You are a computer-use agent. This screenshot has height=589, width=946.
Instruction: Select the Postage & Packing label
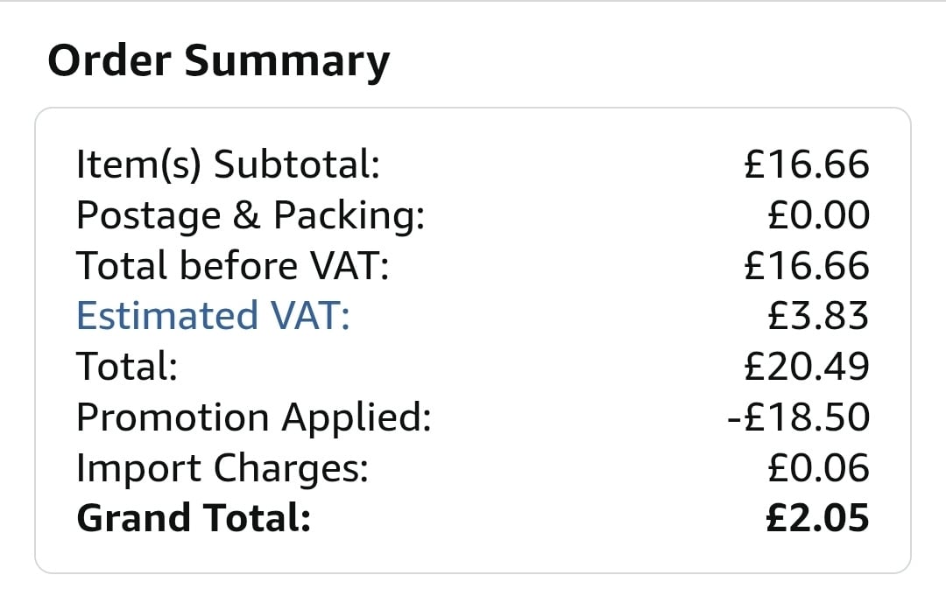click(251, 215)
